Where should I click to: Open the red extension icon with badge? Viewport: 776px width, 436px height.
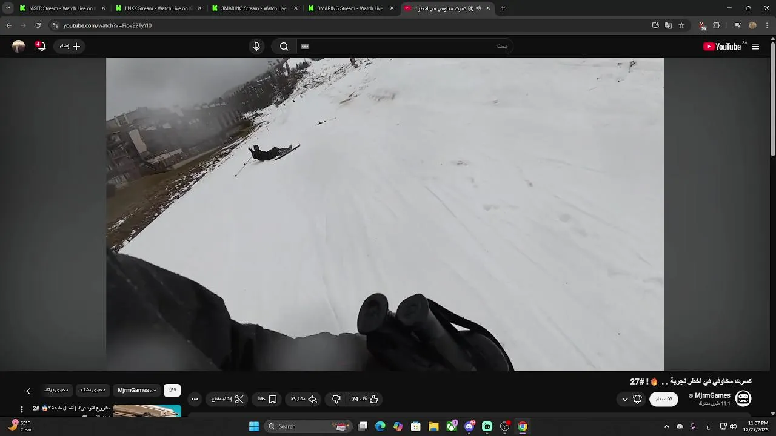(x=702, y=25)
